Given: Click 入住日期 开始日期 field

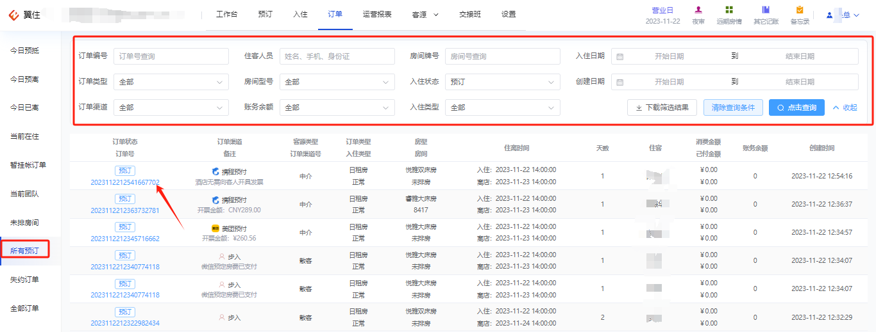Looking at the screenshot, I should click(669, 56).
